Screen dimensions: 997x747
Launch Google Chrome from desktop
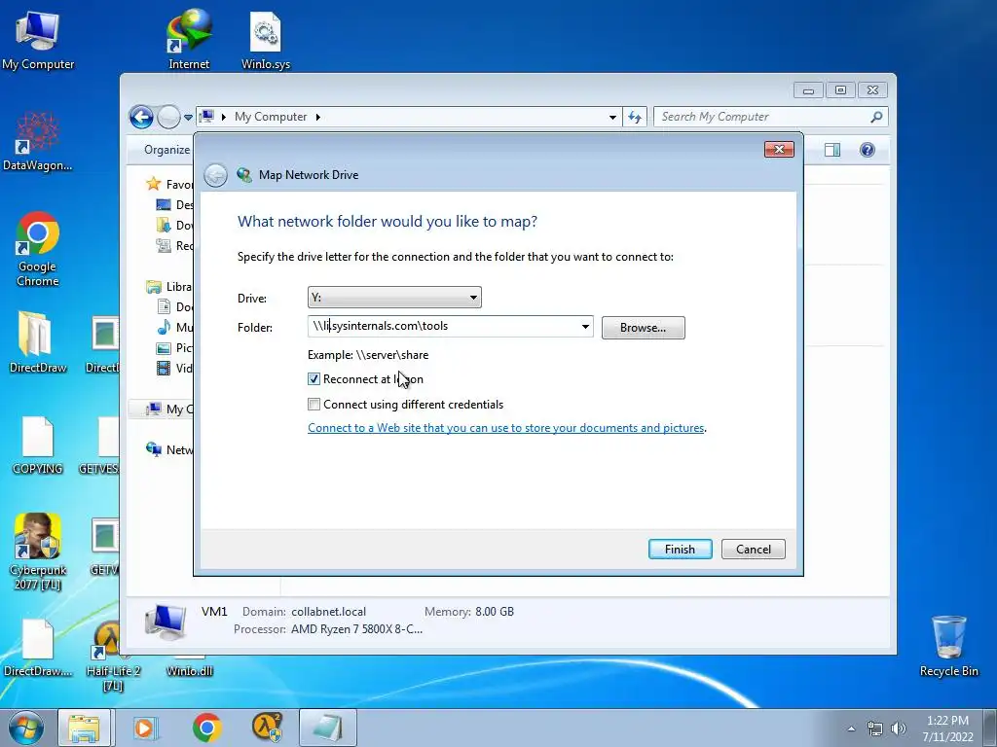click(38, 249)
